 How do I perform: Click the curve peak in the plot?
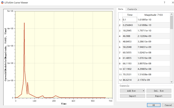24,23
